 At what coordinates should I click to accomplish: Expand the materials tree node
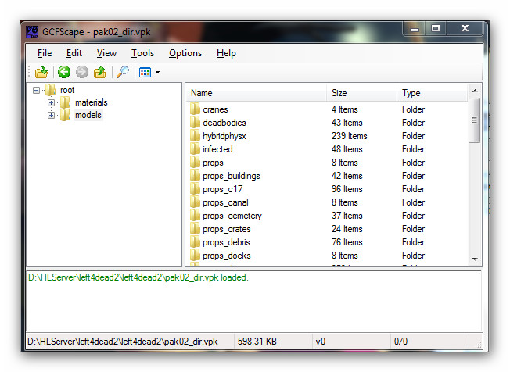tap(51, 102)
